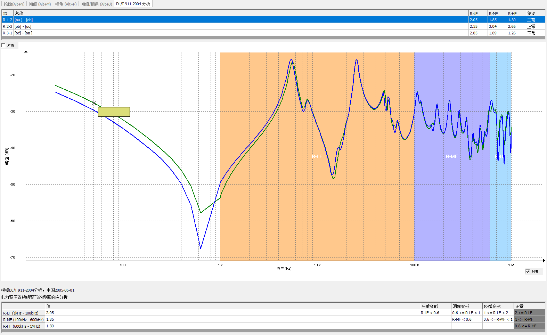Click the R-MF label in the purple band

click(x=451, y=157)
